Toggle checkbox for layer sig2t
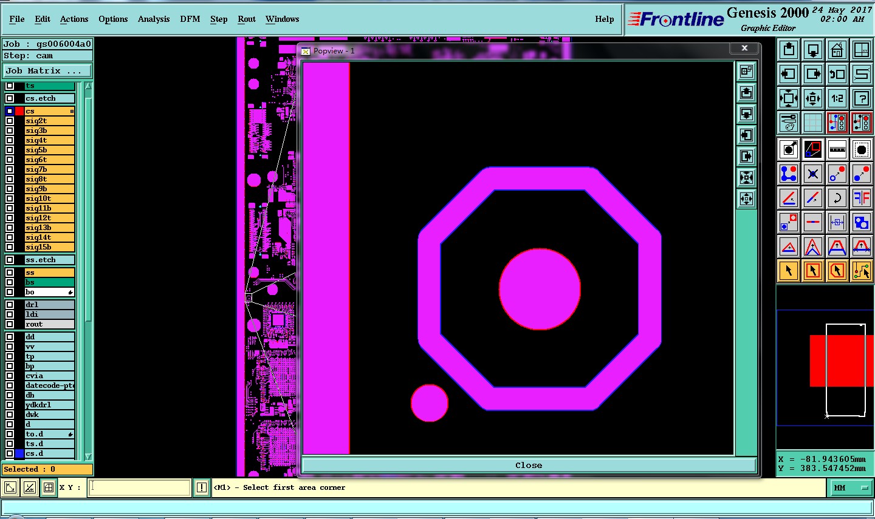The width and height of the screenshot is (875, 519). 10,121
